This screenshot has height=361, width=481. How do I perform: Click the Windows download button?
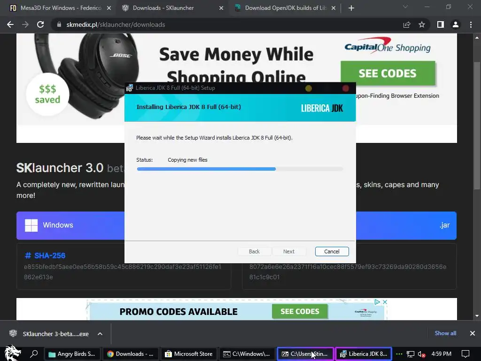tap(70, 225)
